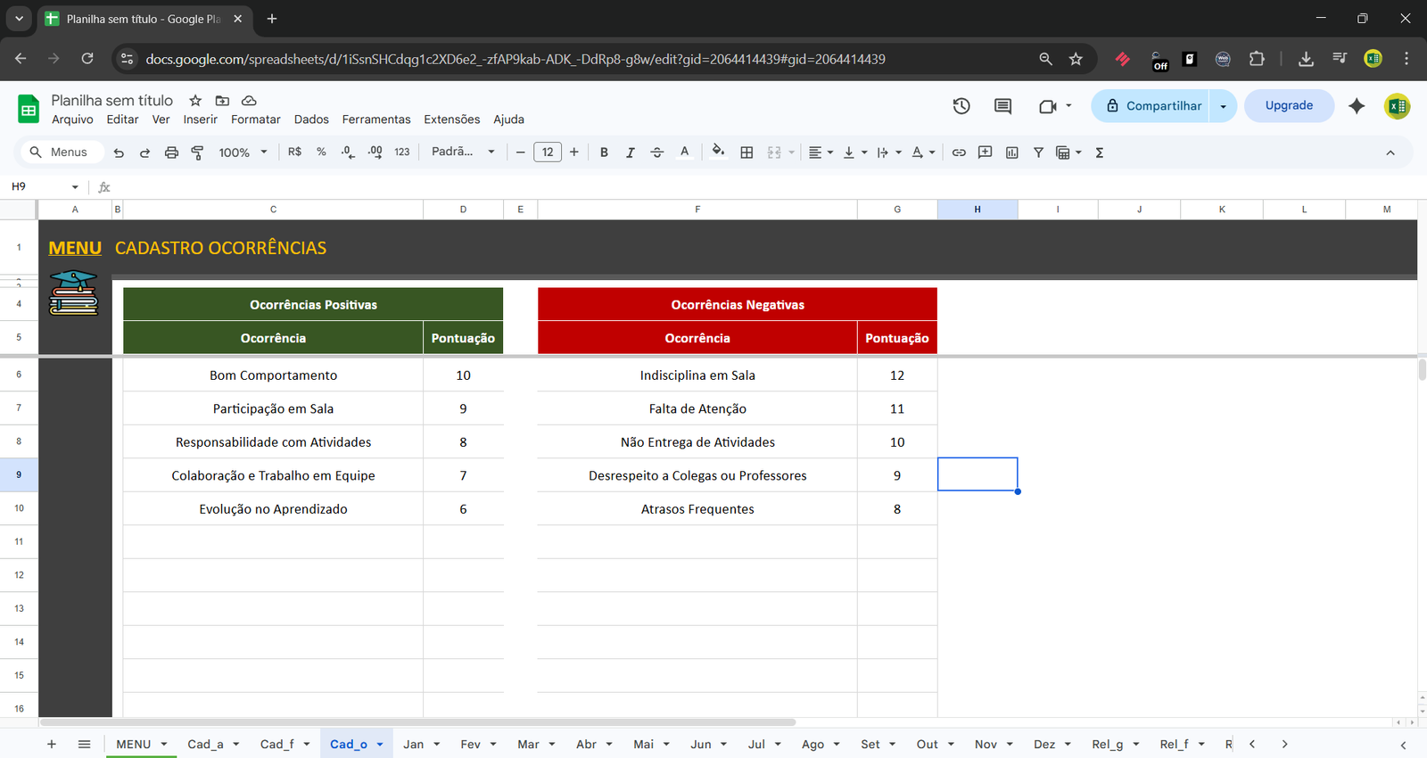Screen dimensions: 1427x758
Task: Open the Formatar menu
Action: click(255, 119)
